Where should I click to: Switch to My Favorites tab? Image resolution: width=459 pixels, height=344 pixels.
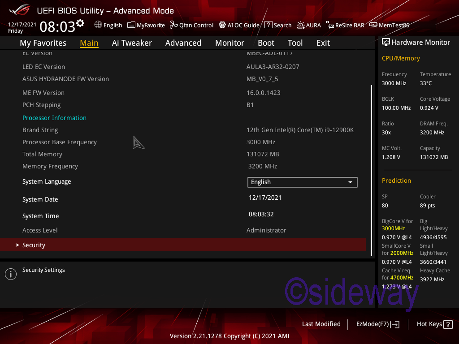43,43
